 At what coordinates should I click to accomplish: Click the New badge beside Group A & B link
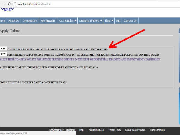point(3,49)
